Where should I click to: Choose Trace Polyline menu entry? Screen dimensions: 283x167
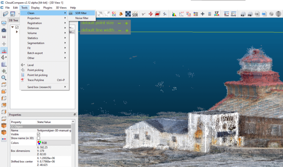click(x=44, y=80)
